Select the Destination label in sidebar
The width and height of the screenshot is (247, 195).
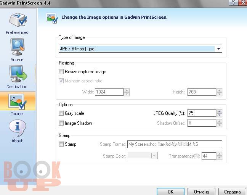click(17, 87)
